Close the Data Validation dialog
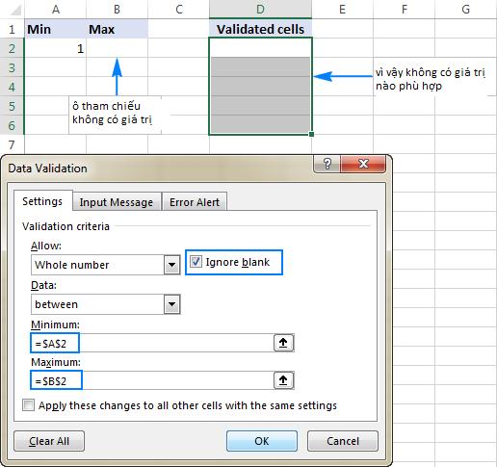Viewport: 497px width, 467px height. pos(363,164)
